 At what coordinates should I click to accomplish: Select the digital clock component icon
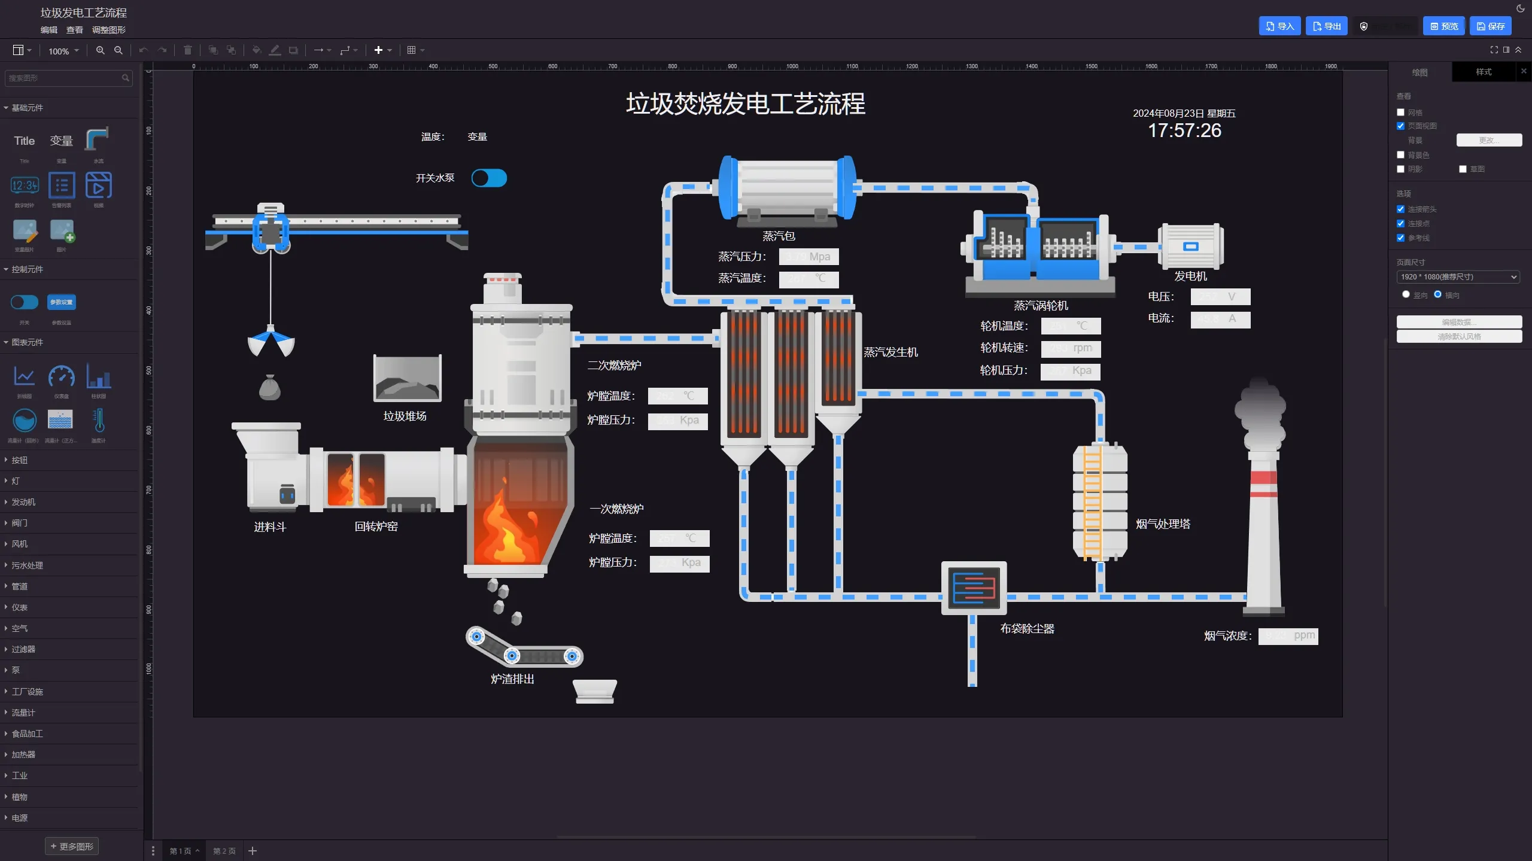25,185
